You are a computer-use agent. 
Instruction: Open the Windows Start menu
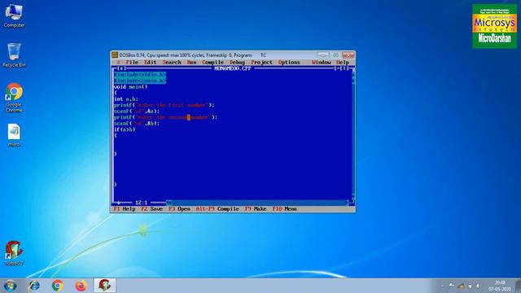(x=10, y=286)
